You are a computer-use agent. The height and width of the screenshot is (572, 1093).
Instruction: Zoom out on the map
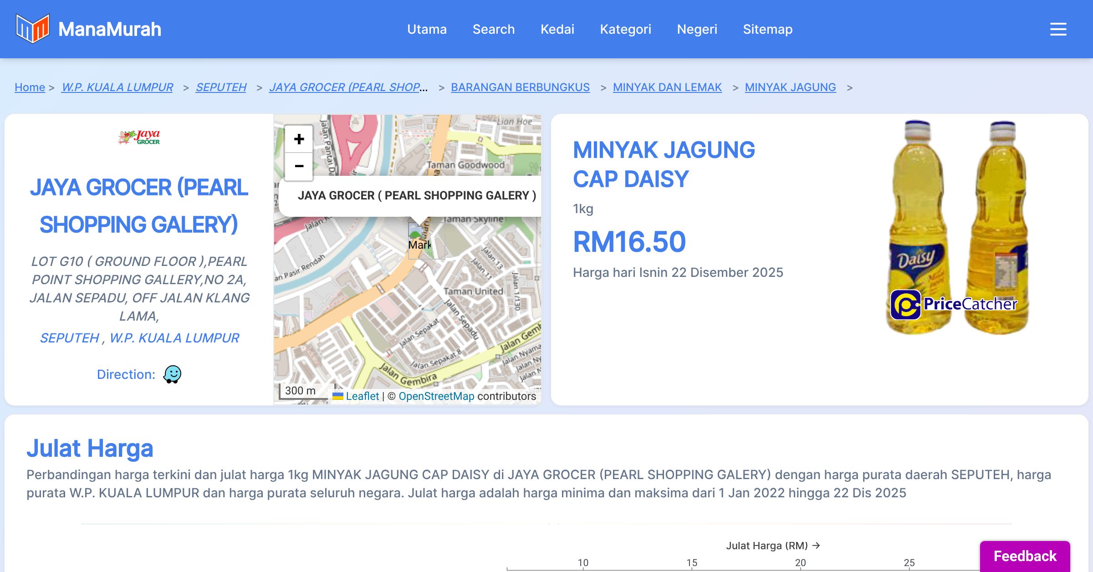(x=299, y=166)
